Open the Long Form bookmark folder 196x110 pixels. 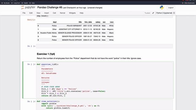click(16, 3)
